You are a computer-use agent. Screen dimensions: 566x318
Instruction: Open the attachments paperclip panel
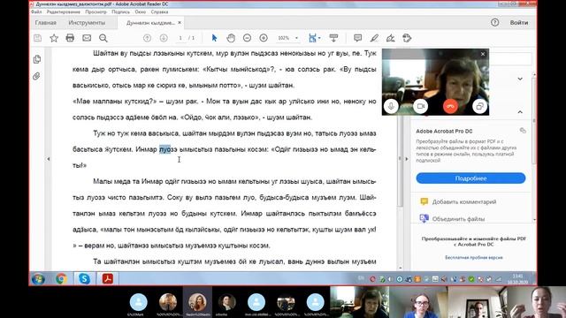pyautogui.click(x=36, y=76)
